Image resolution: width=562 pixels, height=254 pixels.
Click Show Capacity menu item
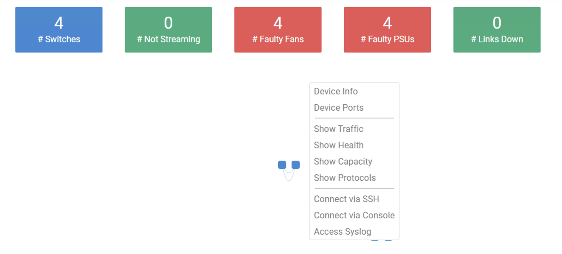pos(343,162)
